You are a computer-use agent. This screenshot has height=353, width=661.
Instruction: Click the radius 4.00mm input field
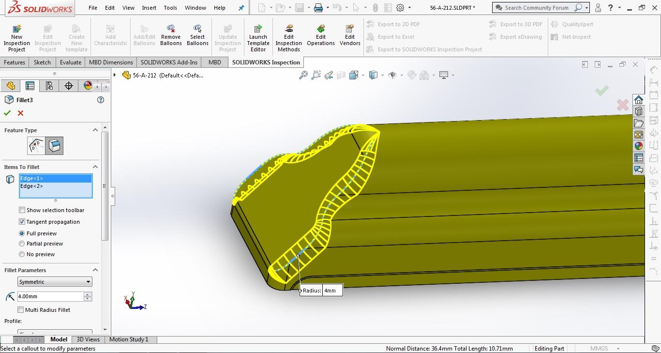(x=50, y=296)
